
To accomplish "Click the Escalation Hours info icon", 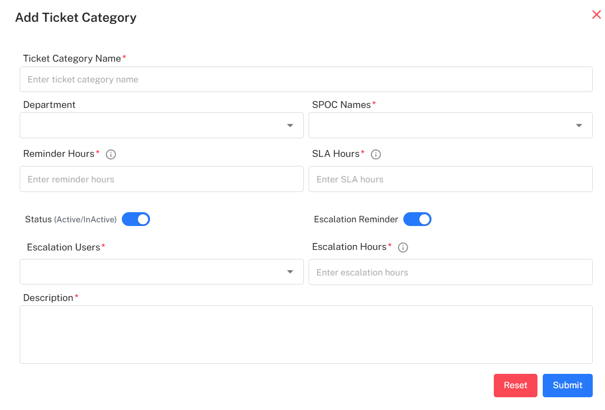I will [x=403, y=247].
